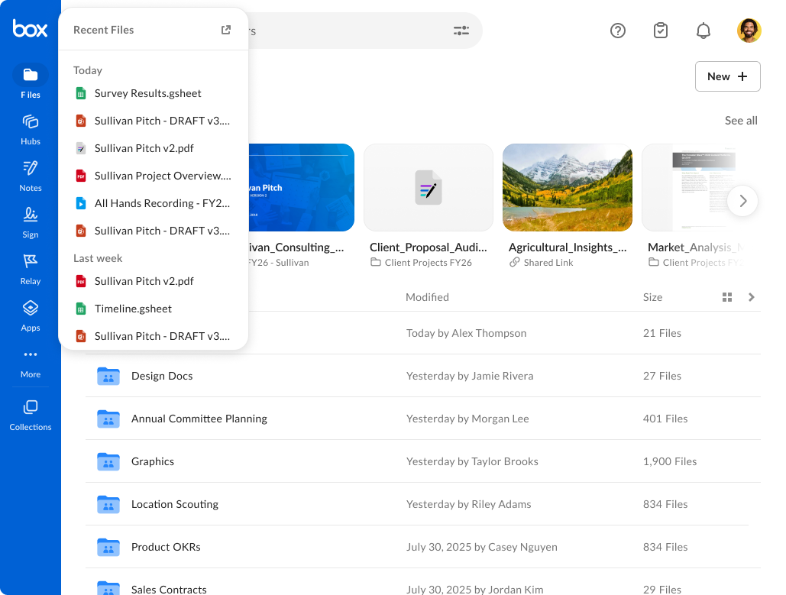
Task: Click the See all link
Action: coord(741,121)
